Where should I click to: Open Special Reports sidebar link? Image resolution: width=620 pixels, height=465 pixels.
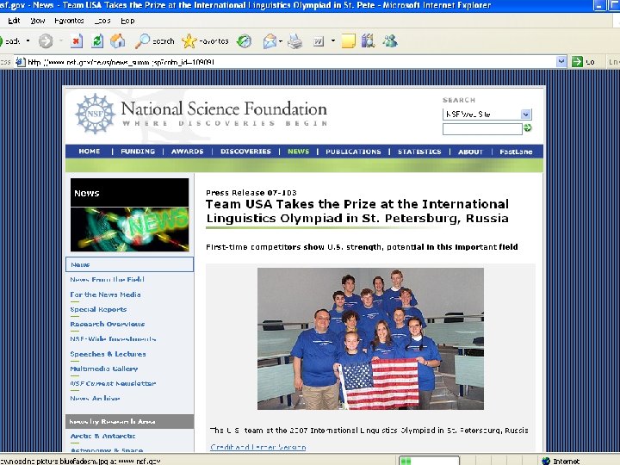click(x=98, y=309)
